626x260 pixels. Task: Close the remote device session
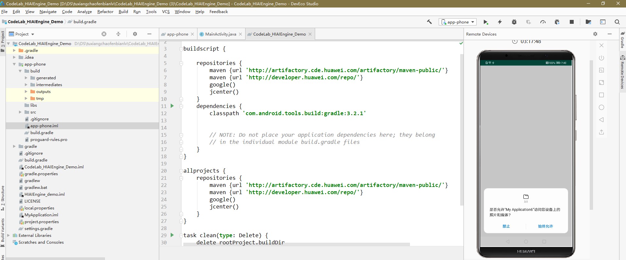[601, 45]
